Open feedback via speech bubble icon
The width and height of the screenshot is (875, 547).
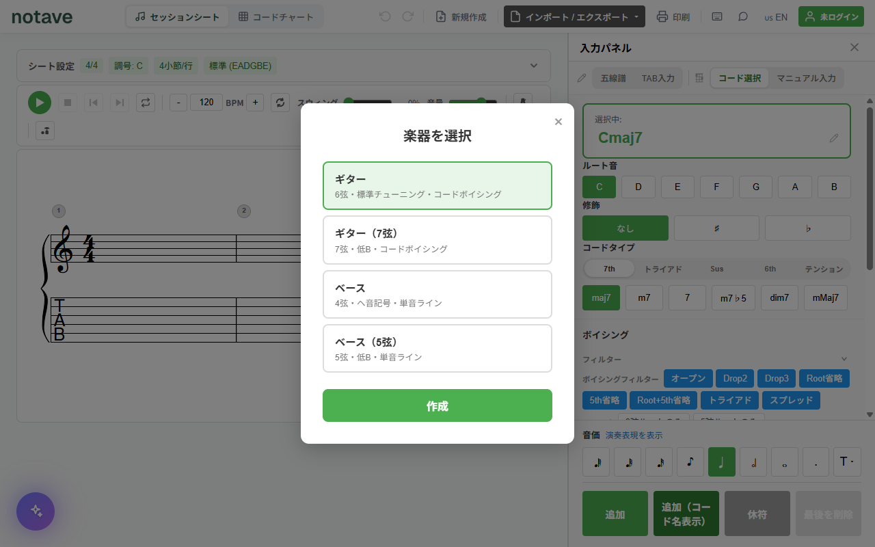[x=743, y=16]
